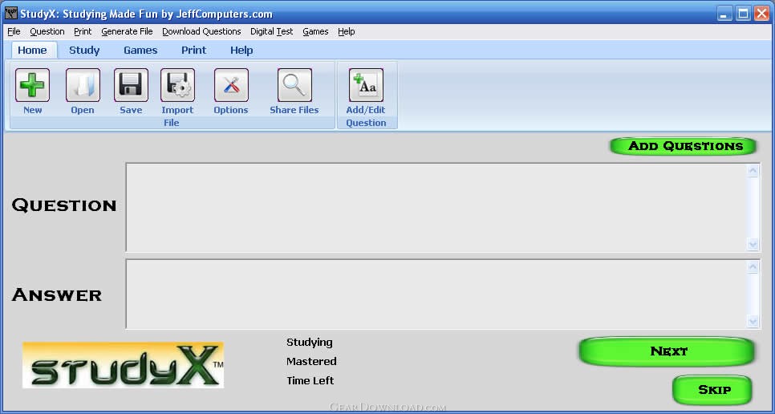Click the Studying status label
Screen dimensions: 775x414
310,343
